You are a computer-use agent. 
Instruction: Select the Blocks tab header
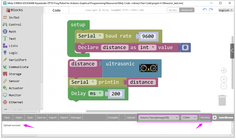click(17, 10)
